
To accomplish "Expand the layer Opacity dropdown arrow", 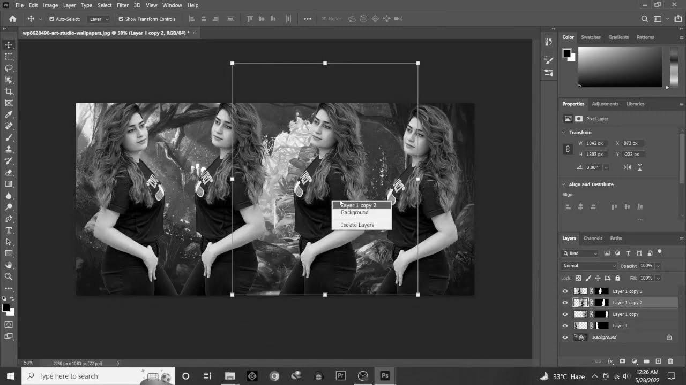I will coord(658,266).
